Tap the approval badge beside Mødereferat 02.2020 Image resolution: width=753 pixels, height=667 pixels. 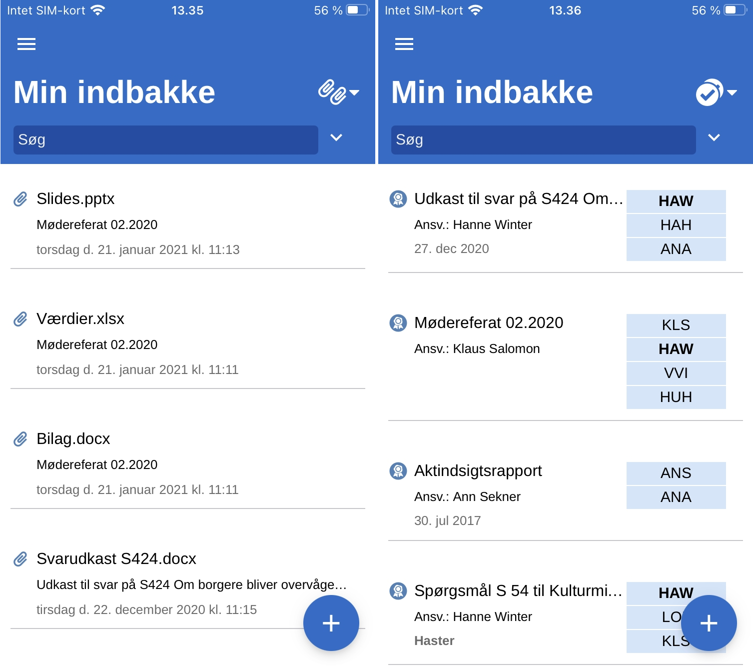click(x=398, y=323)
